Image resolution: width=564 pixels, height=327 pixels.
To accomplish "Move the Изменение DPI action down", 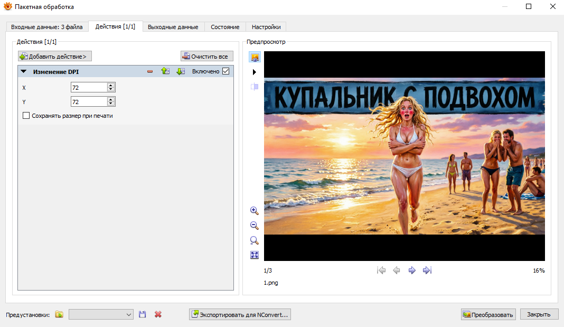I will tap(181, 71).
